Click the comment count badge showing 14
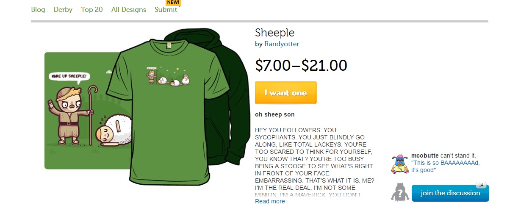Screen dimensions: 507x211 click(481, 185)
